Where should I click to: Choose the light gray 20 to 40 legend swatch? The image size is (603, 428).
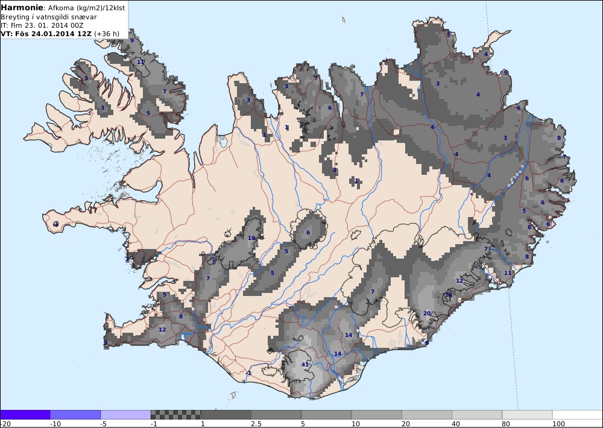coord(427,415)
